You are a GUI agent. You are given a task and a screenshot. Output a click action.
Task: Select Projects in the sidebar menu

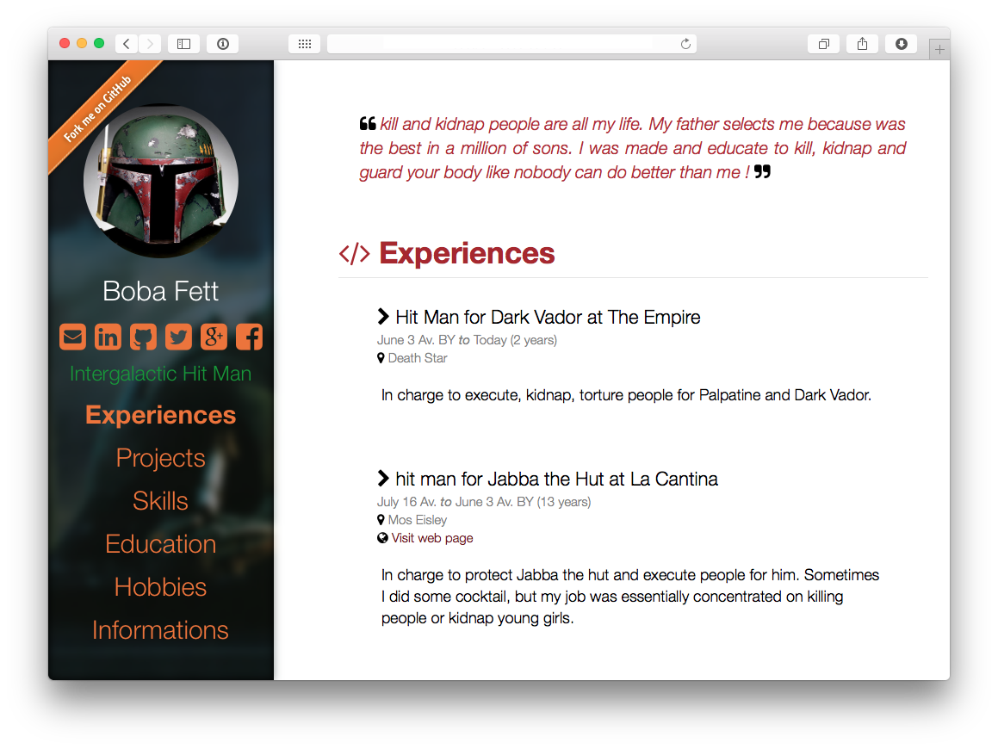[x=160, y=458]
